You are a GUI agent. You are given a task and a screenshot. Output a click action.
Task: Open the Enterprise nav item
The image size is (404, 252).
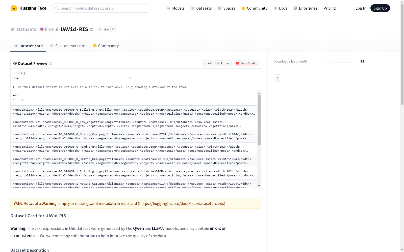coord(306,8)
